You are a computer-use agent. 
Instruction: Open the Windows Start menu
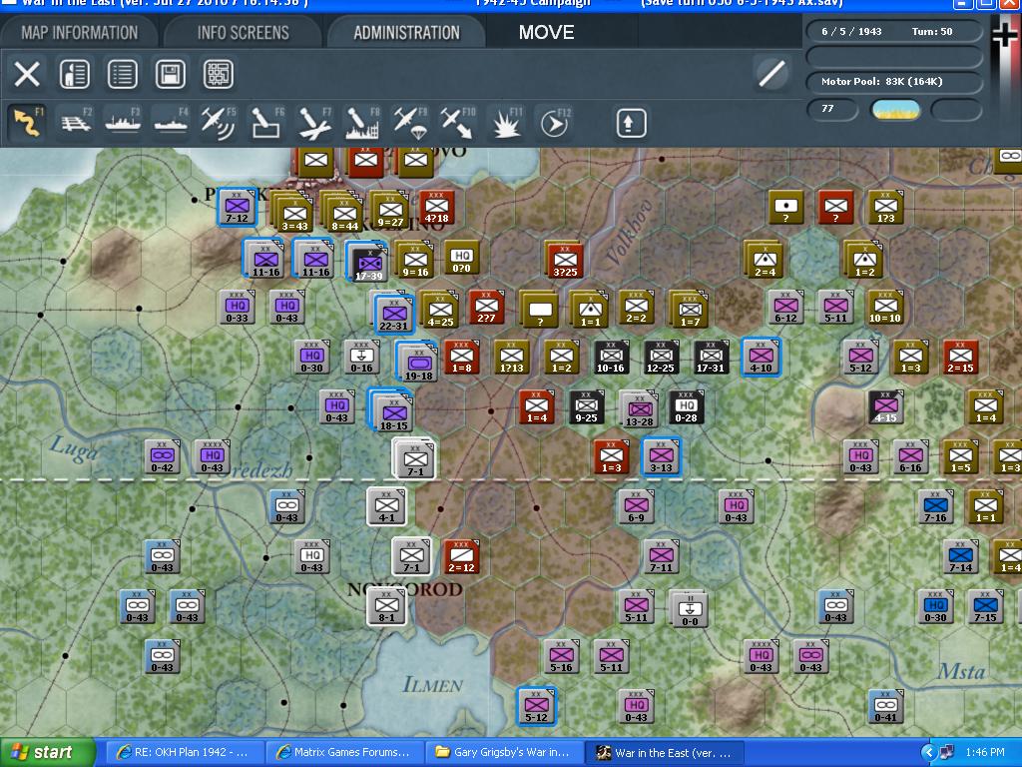(48, 752)
